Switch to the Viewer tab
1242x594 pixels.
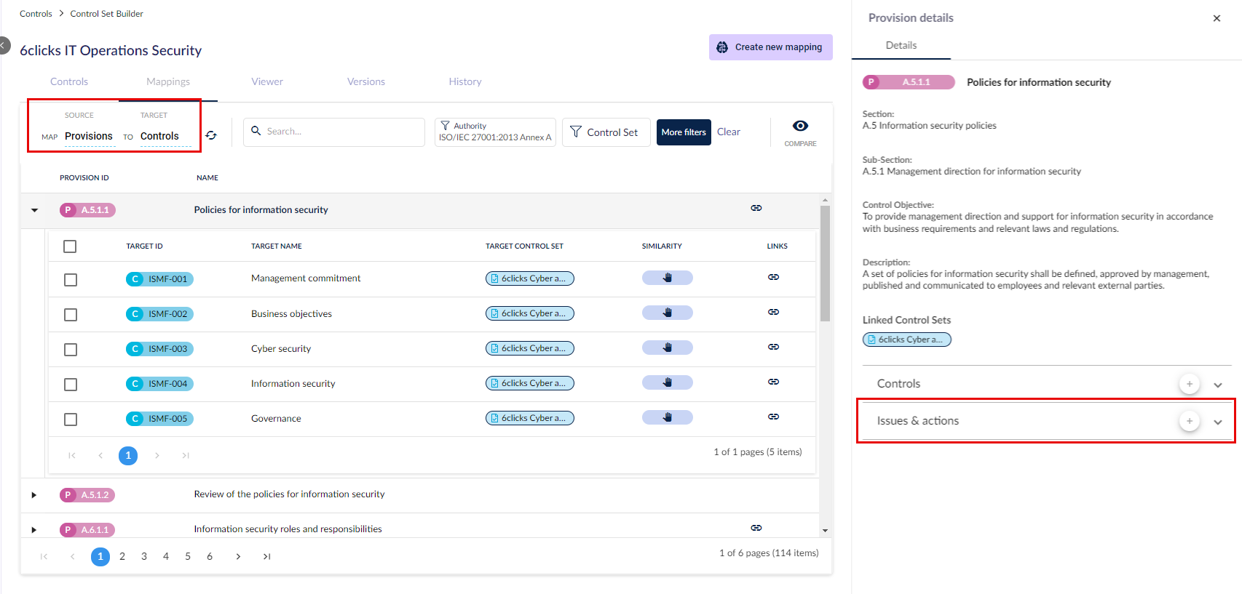coord(267,81)
